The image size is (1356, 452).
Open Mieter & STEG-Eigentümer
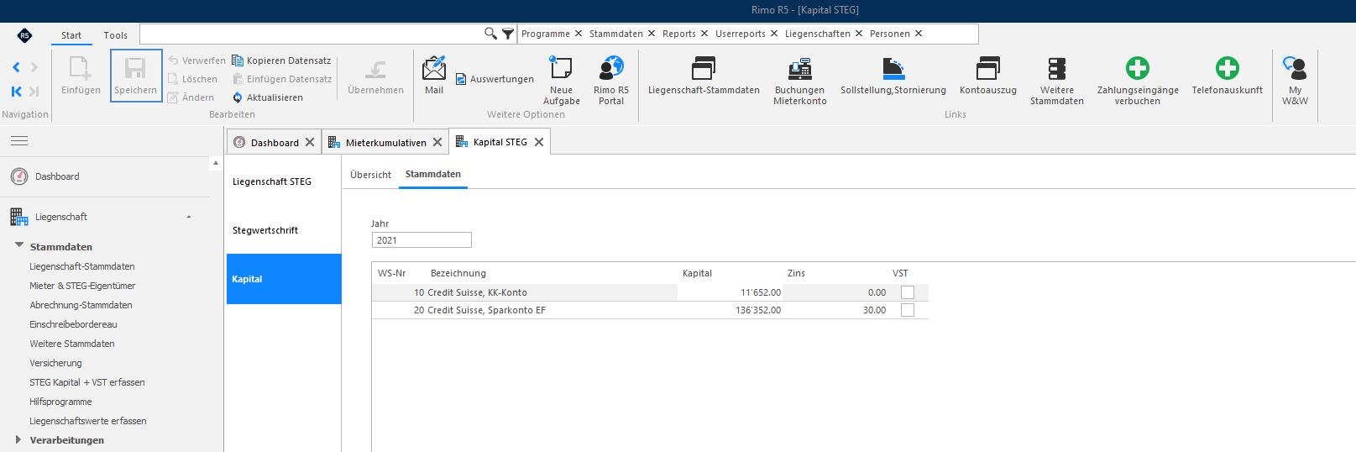(x=82, y=286)
